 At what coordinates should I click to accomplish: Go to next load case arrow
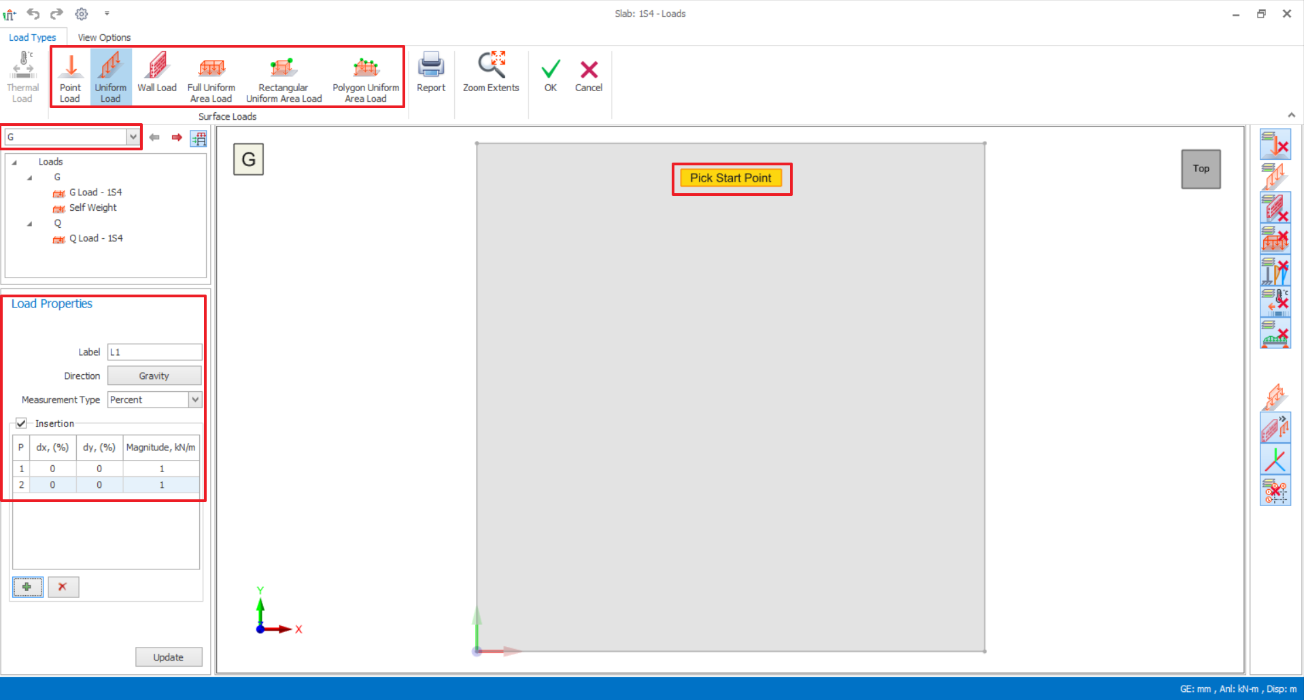pos(177,137)
